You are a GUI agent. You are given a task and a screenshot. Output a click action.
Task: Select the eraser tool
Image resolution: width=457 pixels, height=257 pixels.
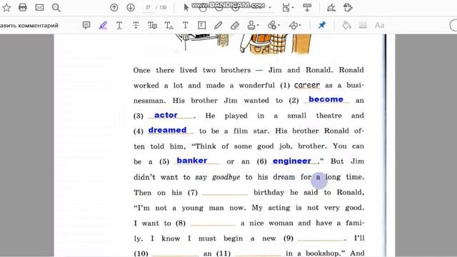235,26
